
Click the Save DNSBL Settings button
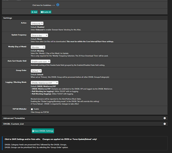click(x=43, y=131)
